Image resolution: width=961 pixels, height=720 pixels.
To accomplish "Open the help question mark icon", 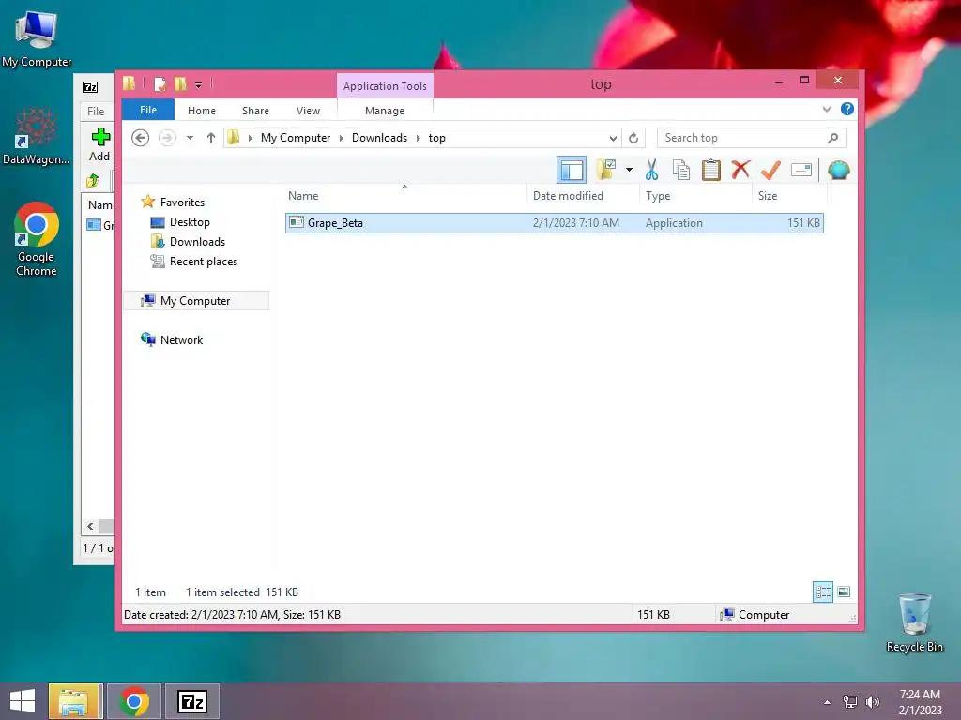I will 847,109.
